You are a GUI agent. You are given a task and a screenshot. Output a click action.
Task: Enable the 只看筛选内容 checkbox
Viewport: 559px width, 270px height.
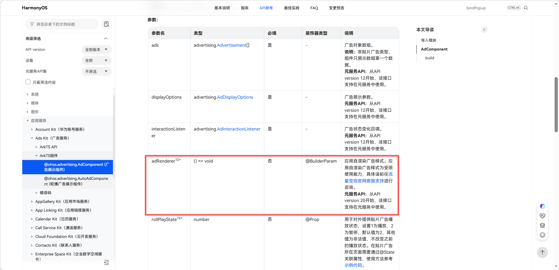point(28,82)
